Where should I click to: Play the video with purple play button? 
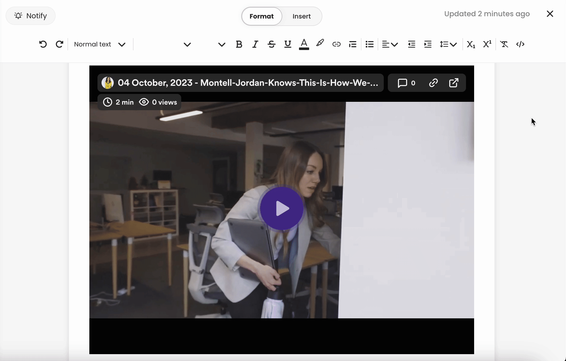pos(282,208)
